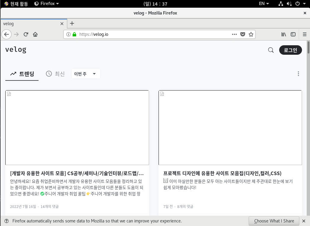Viewport: 310px width, 226px height.
Task: Open page actions three-dot menu in address bar
Action: pos(234,34)
